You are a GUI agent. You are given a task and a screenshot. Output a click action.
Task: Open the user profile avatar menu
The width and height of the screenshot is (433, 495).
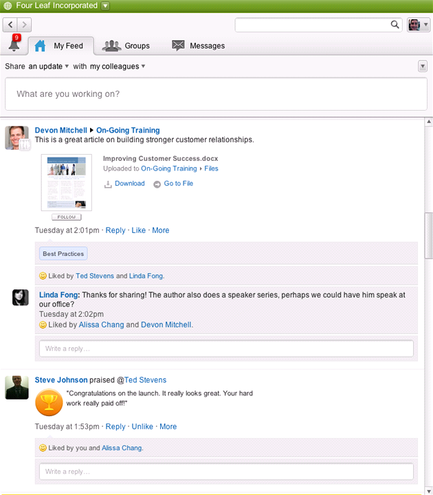point(418,25)
